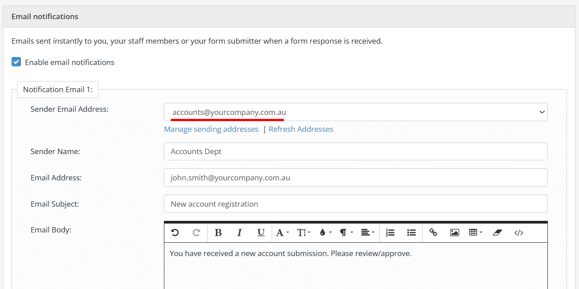Click the Ordered List icon

pos(390,232)
